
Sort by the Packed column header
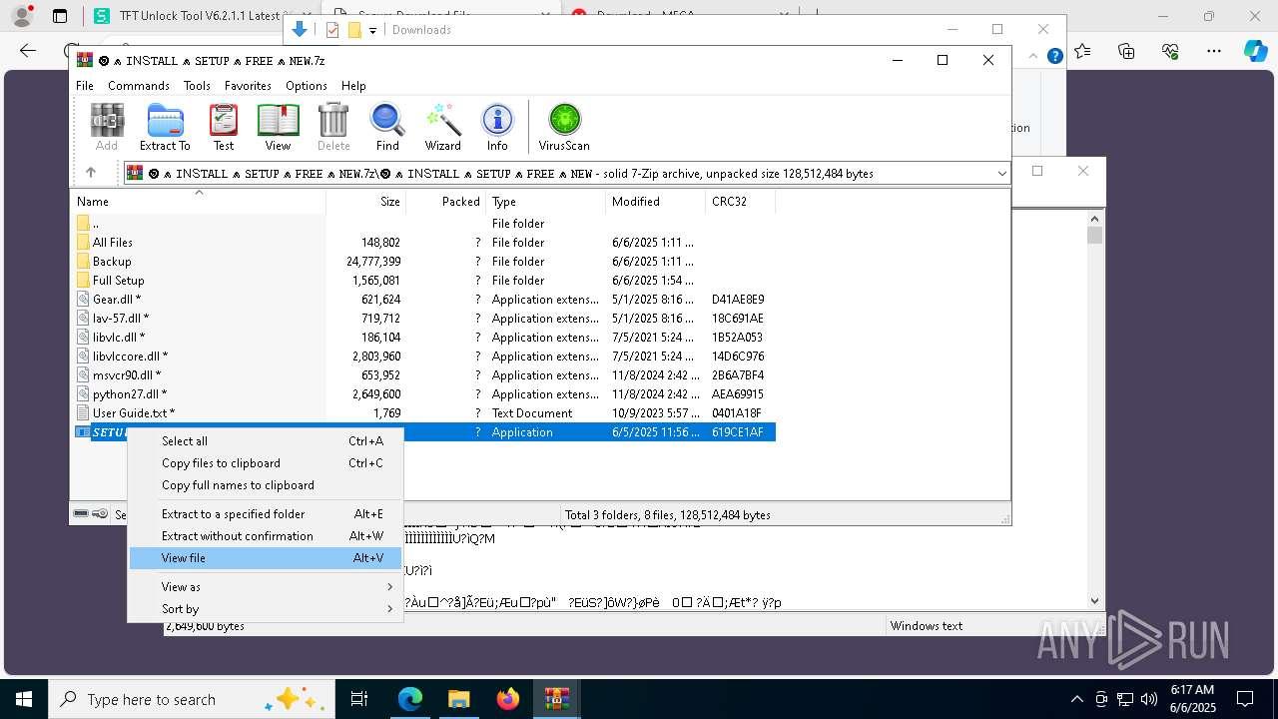tap(445, 202)
